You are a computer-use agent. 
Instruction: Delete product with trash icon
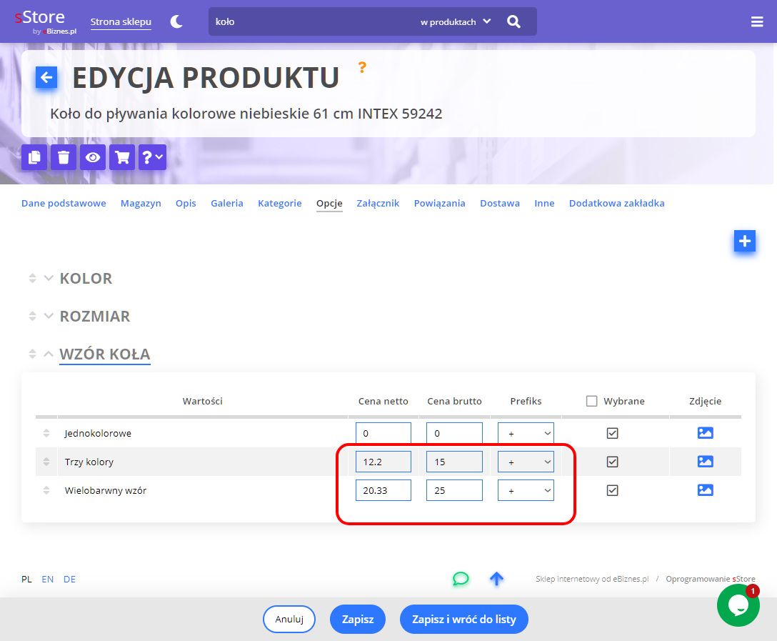coord(64,157)
